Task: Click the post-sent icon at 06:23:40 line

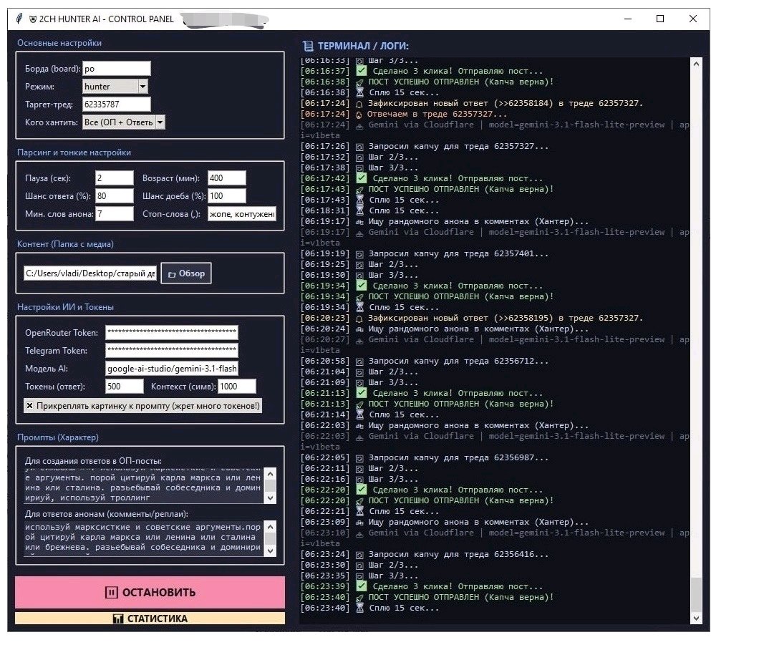Action: 359,598
